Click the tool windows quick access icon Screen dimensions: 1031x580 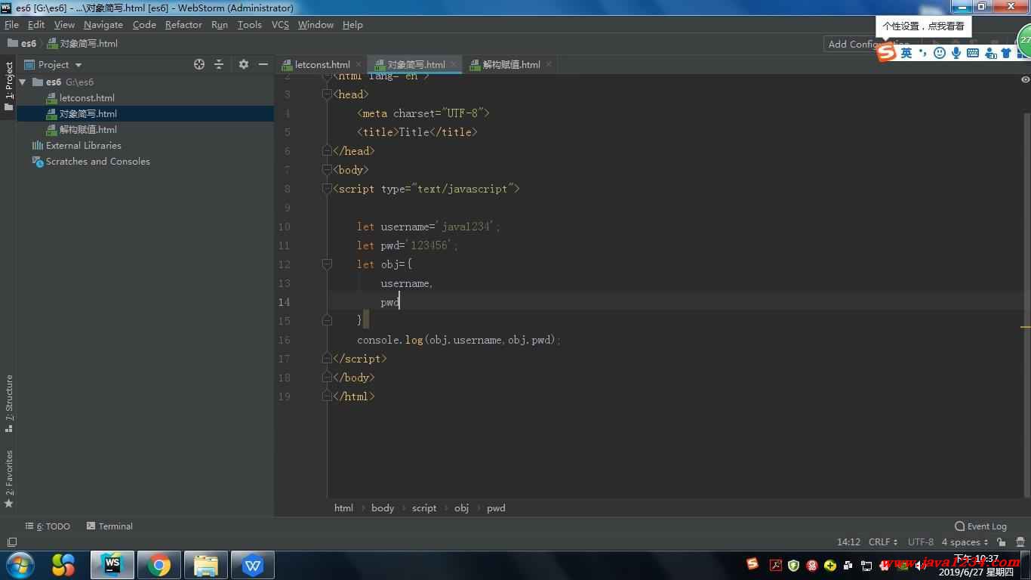pyautogui.click(x=11, y=542)
